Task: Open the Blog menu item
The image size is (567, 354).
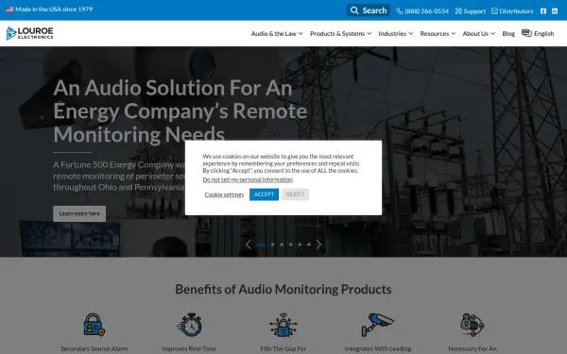Action: [x=508, y=34]
